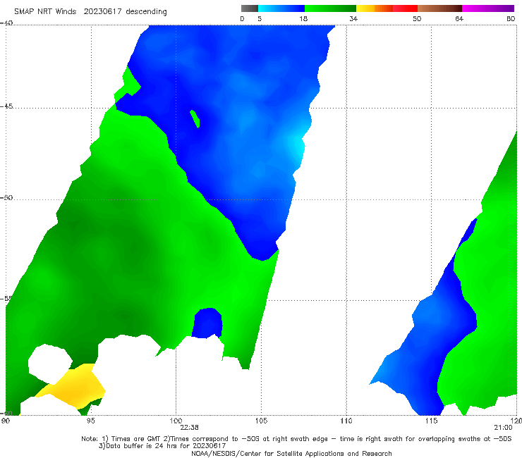Click the red segment of the color bar

(405, 8)
